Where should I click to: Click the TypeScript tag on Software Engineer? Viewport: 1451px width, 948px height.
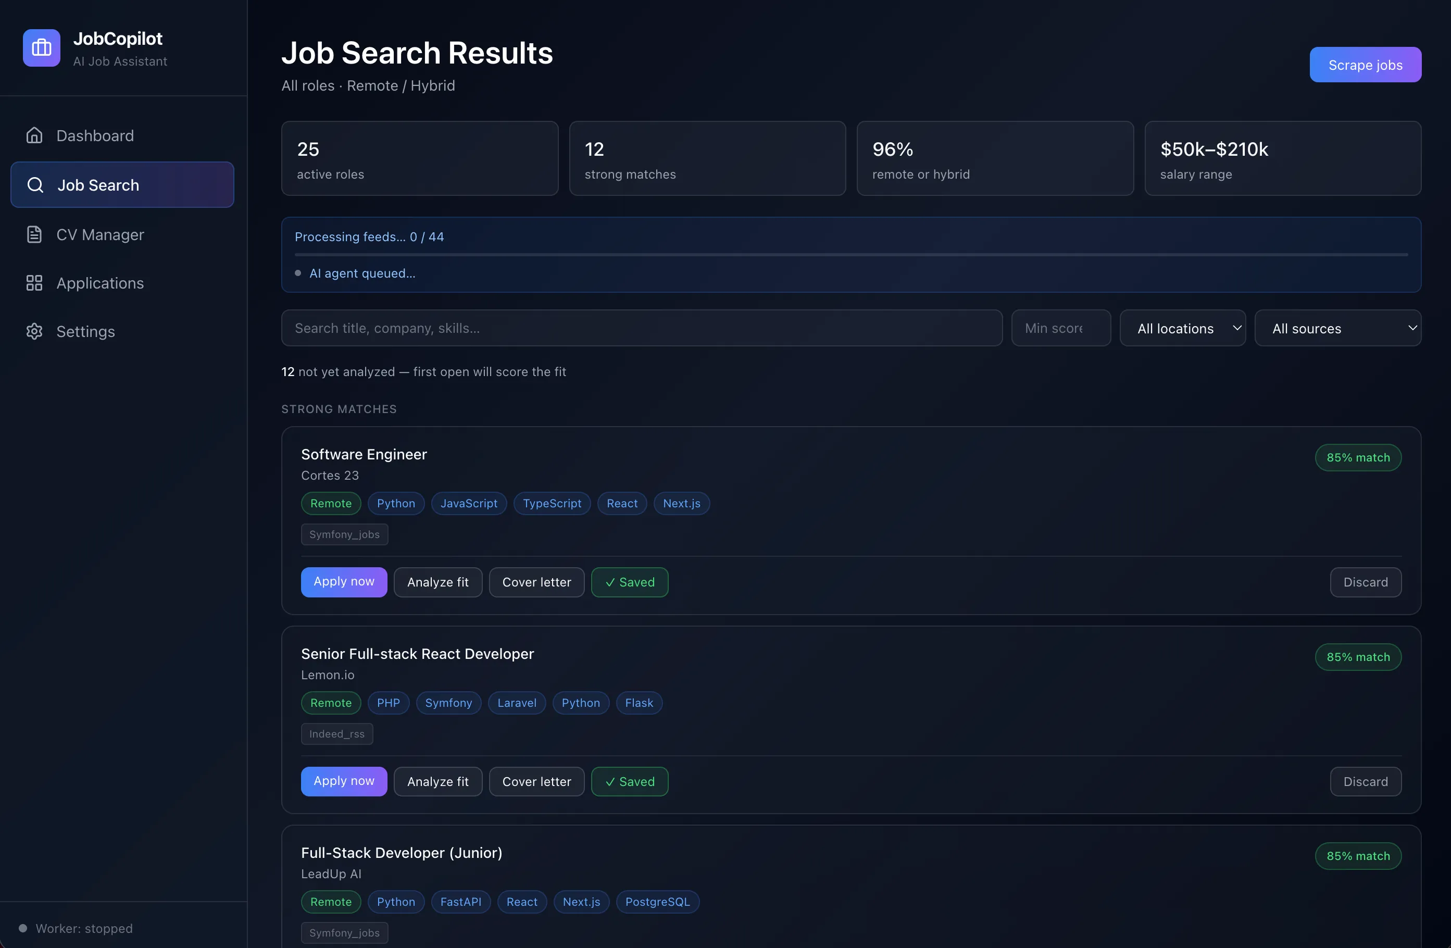552,504
